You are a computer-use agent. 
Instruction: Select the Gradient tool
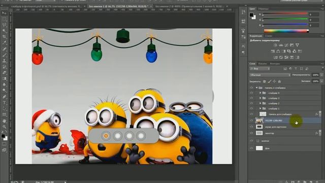(4, 79)
